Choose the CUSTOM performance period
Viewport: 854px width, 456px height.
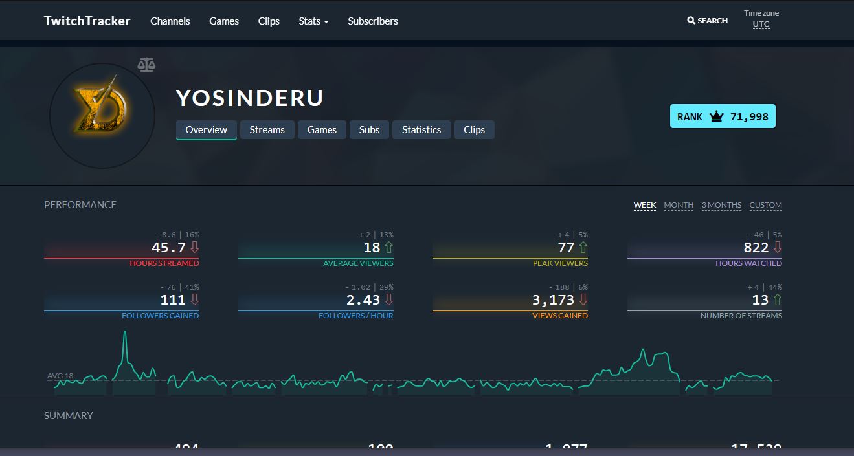point(766,205)
